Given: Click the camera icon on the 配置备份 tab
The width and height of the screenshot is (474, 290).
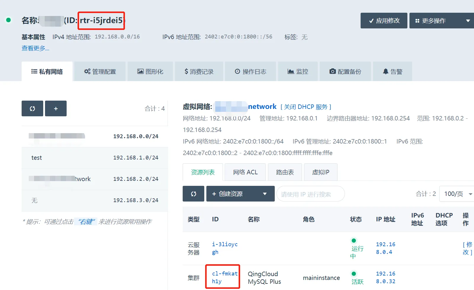Looking at the screenshot, I should tap(333, 71).
